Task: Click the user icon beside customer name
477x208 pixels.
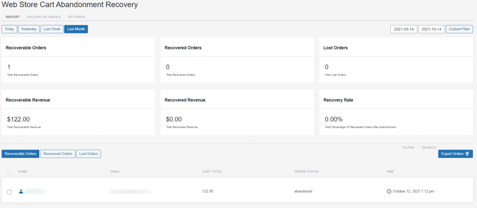Action: (21, 191)
